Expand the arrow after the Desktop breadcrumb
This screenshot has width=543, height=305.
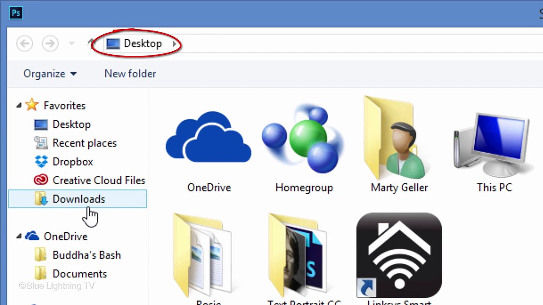tap(174, 44)
